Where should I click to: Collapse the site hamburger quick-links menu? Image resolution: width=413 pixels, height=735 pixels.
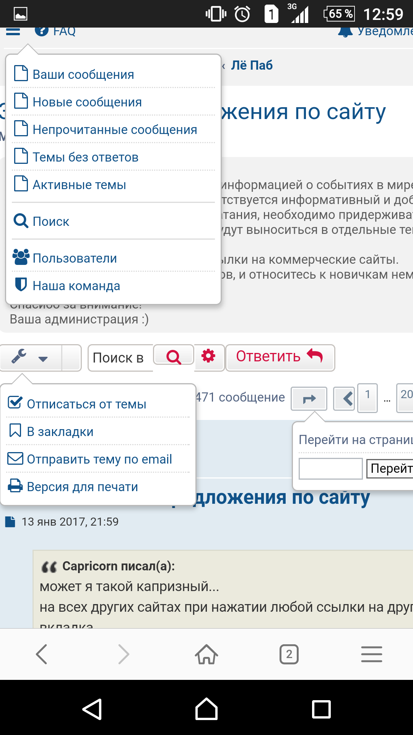tap(13, 31)
